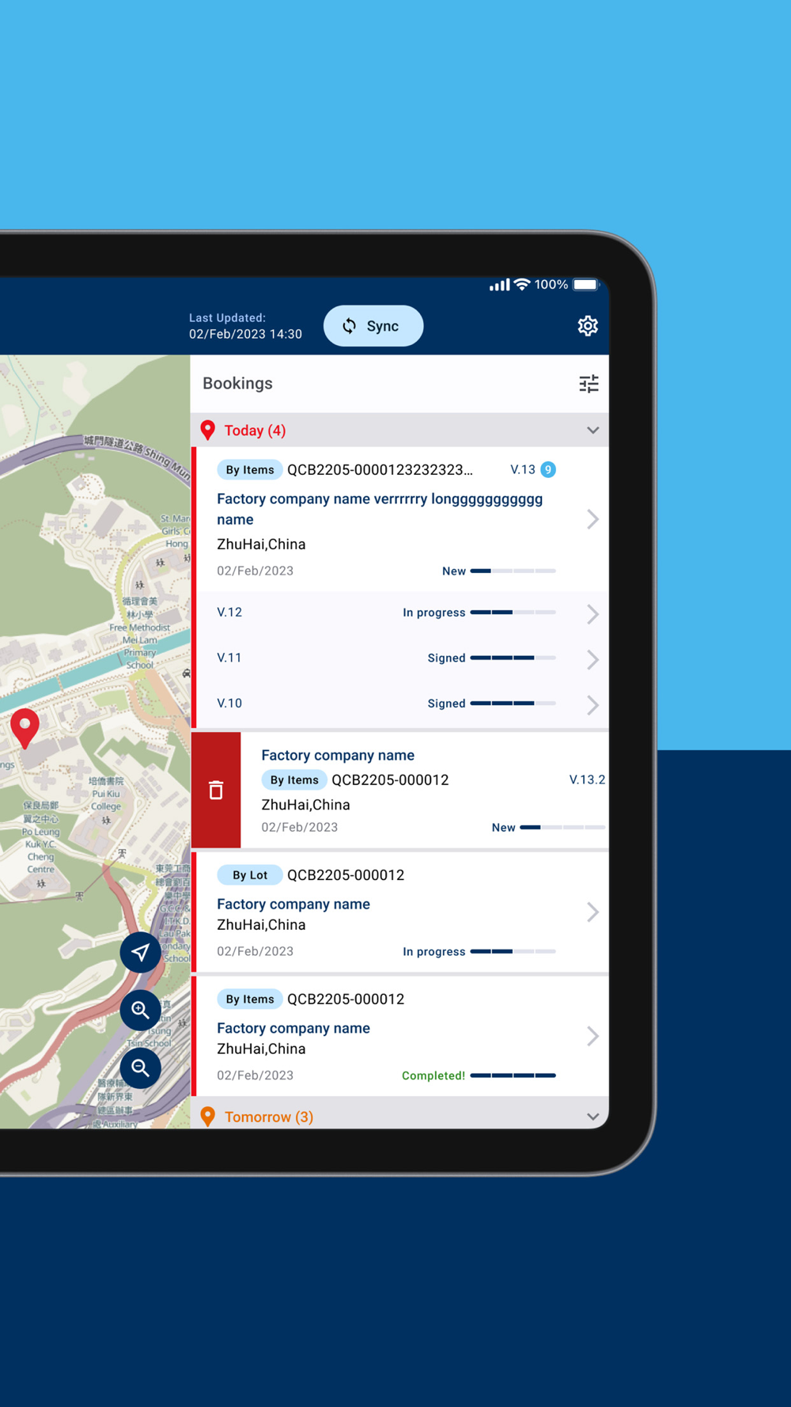Open the V.10 Signed version row
The width and height of the screenshot is (791, 1407).
pyautogui.click(x=403, y=703)
